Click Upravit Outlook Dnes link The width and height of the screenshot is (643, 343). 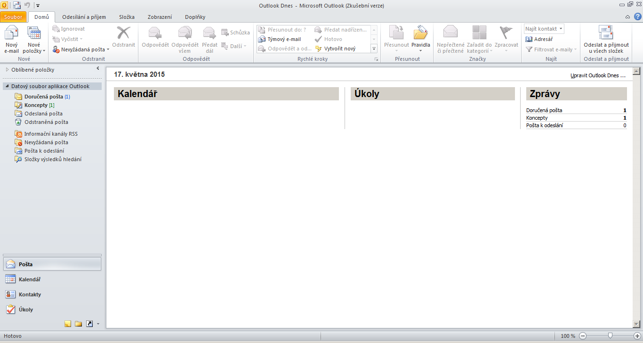[x=598, y=75]
